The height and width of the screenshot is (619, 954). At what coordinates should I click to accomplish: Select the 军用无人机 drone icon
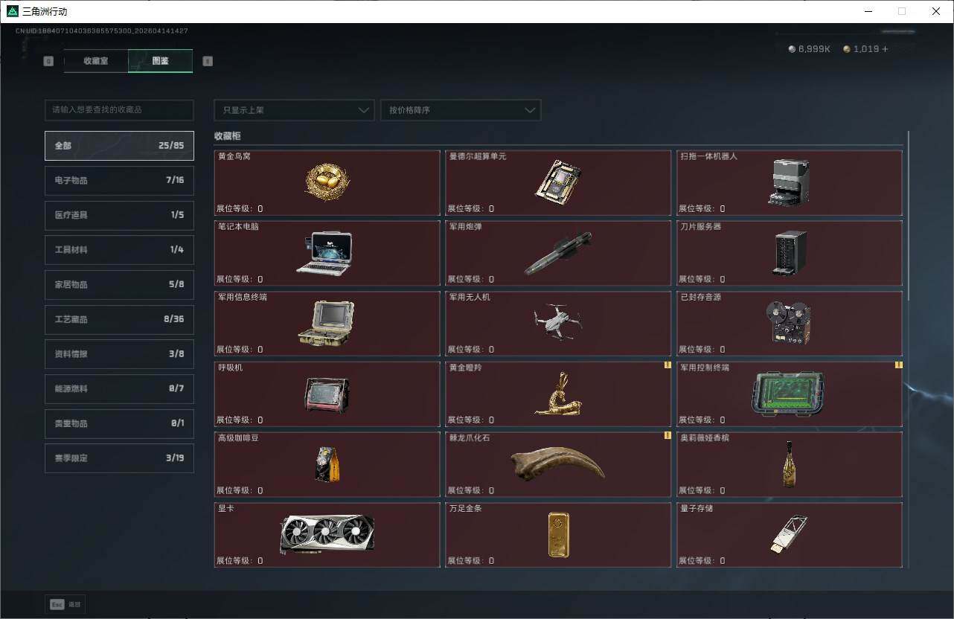tap(557, 321)
